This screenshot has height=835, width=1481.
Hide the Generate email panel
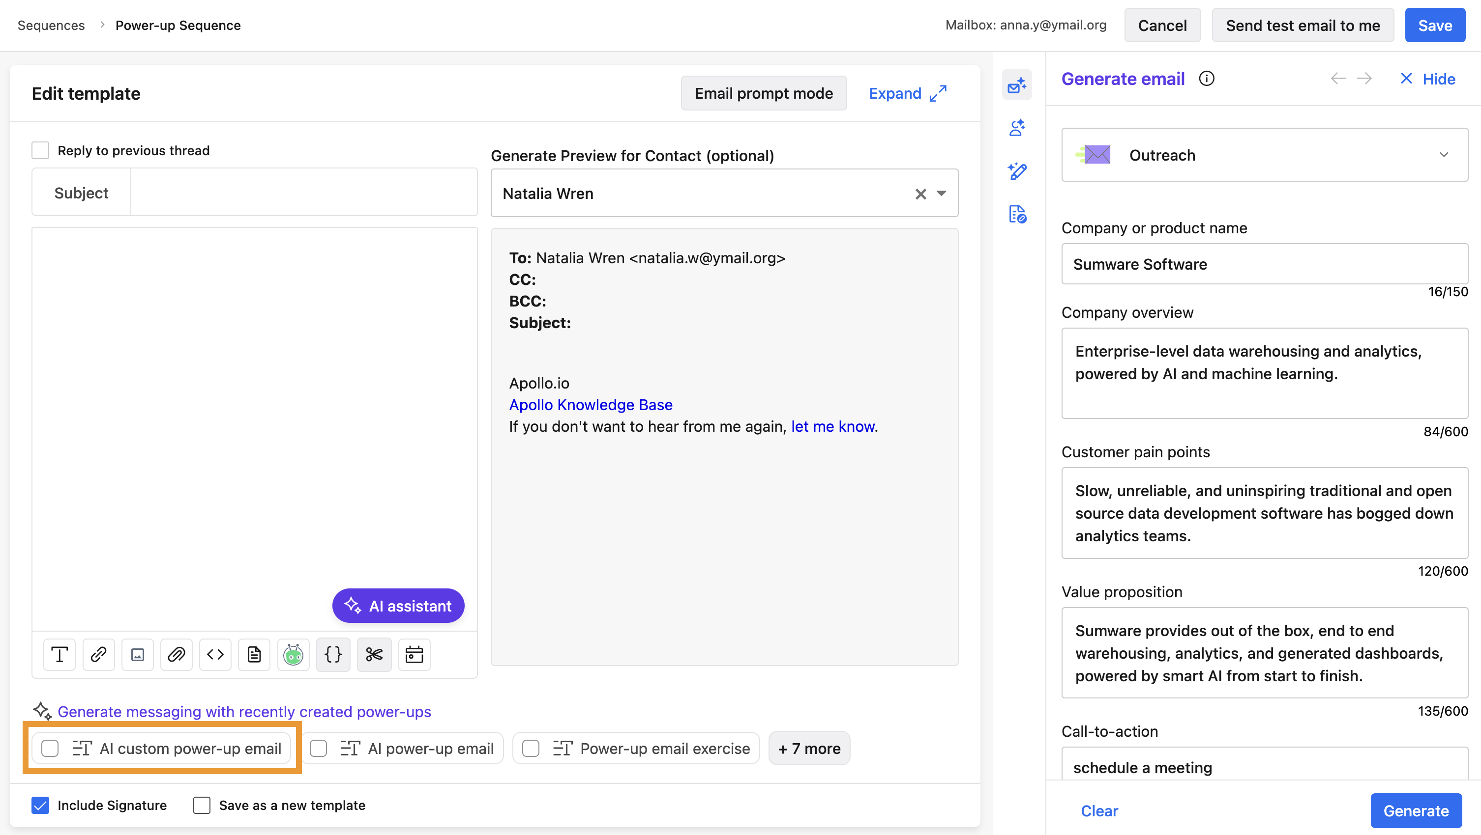[x=1427, y=79]
